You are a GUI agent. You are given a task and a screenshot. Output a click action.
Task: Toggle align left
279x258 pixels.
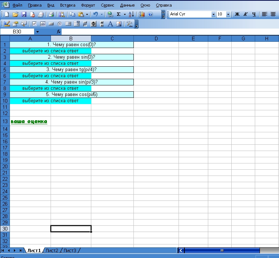265,14
